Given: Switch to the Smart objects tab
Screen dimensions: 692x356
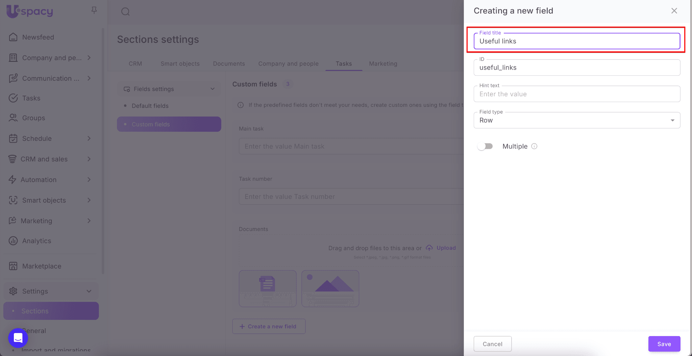Looking at the screenshot, I should click(x=180, y=63).
